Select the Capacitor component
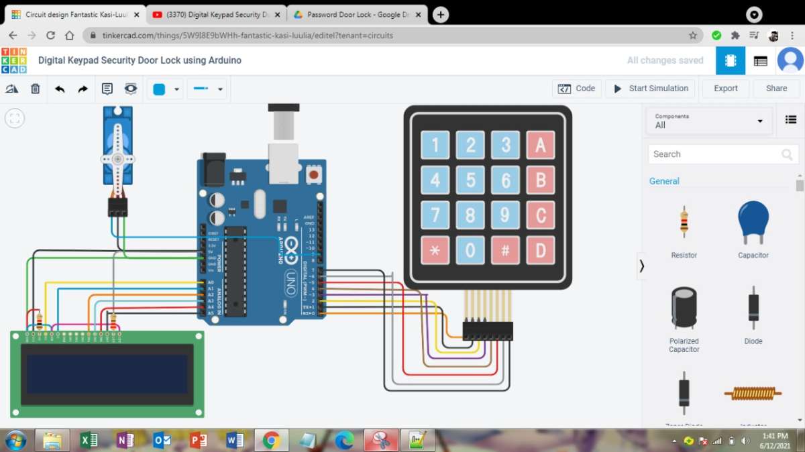 pyautogui.click(x=753, y=229)
